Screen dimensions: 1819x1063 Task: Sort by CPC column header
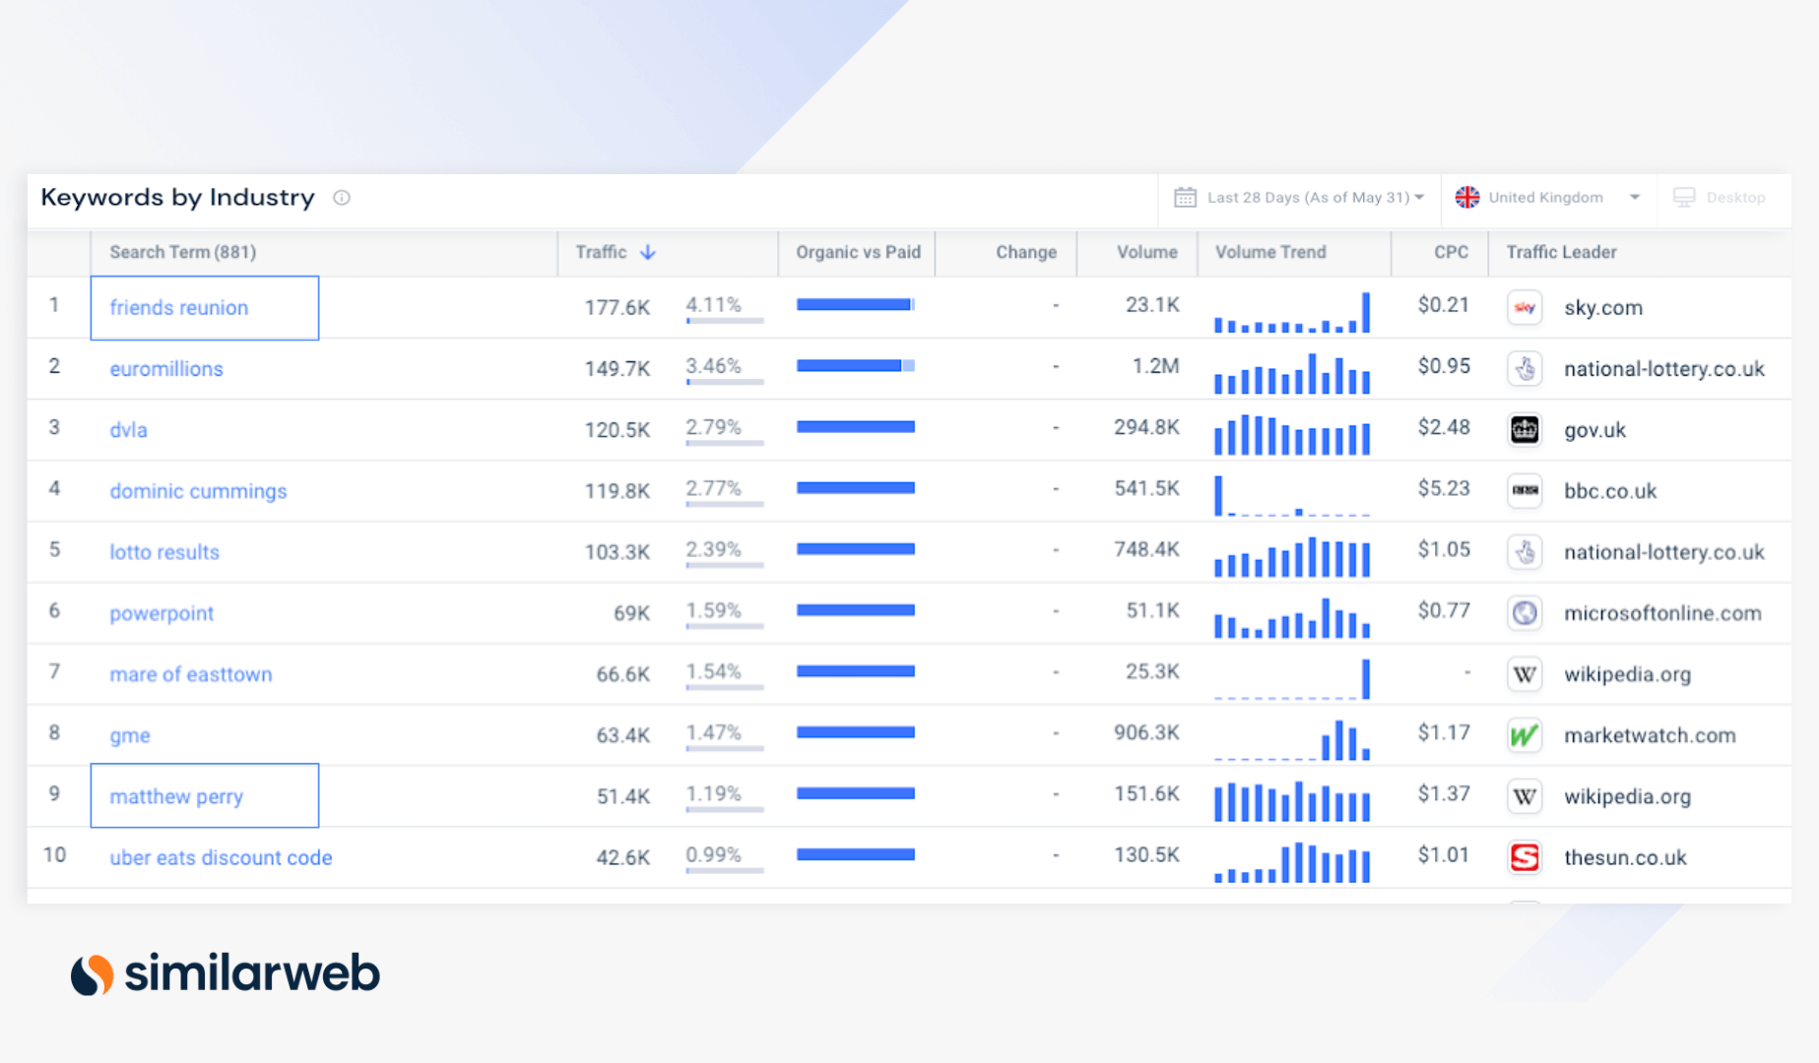tap(1451, 253)
